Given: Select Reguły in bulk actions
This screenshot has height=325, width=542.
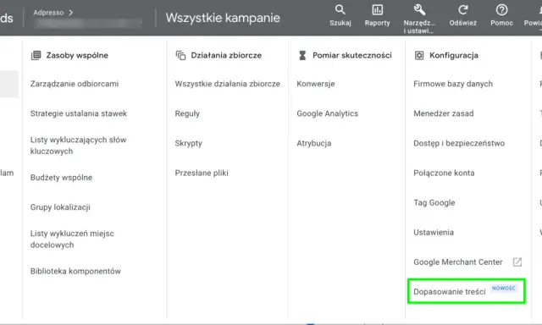Looking at the screenshot, I should pyautogui.click(x=187, y=113).
